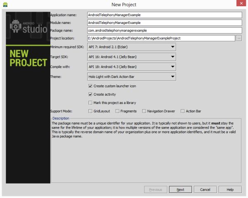Viewport: 248px width, 198px height.
Task: Click the 'Theme:' label
Action: click(56, 77)
